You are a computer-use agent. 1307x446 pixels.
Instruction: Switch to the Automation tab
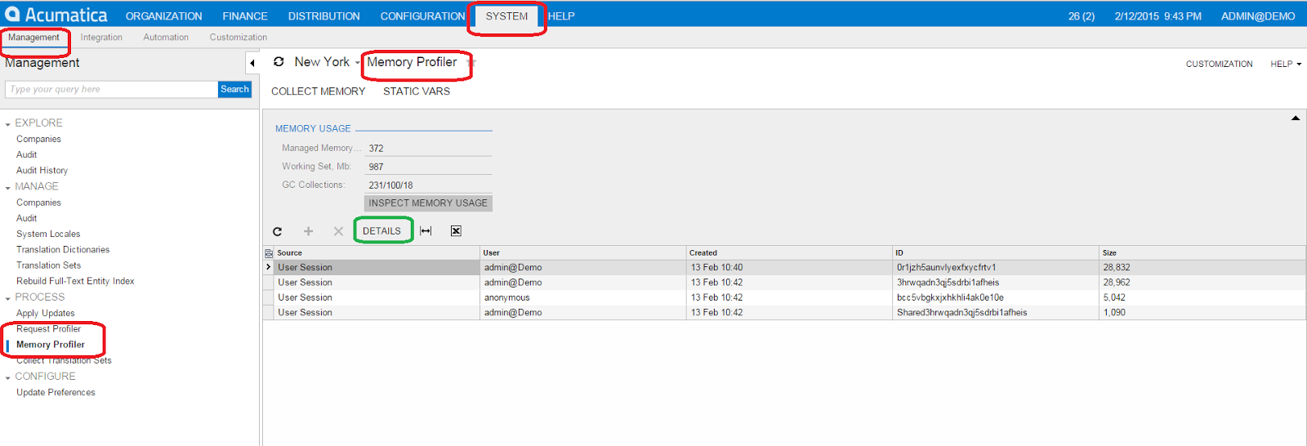166,37
